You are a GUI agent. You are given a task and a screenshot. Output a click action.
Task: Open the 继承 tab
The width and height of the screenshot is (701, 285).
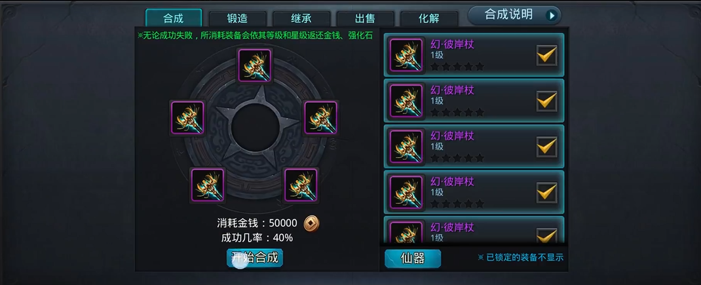pos(301,19)
